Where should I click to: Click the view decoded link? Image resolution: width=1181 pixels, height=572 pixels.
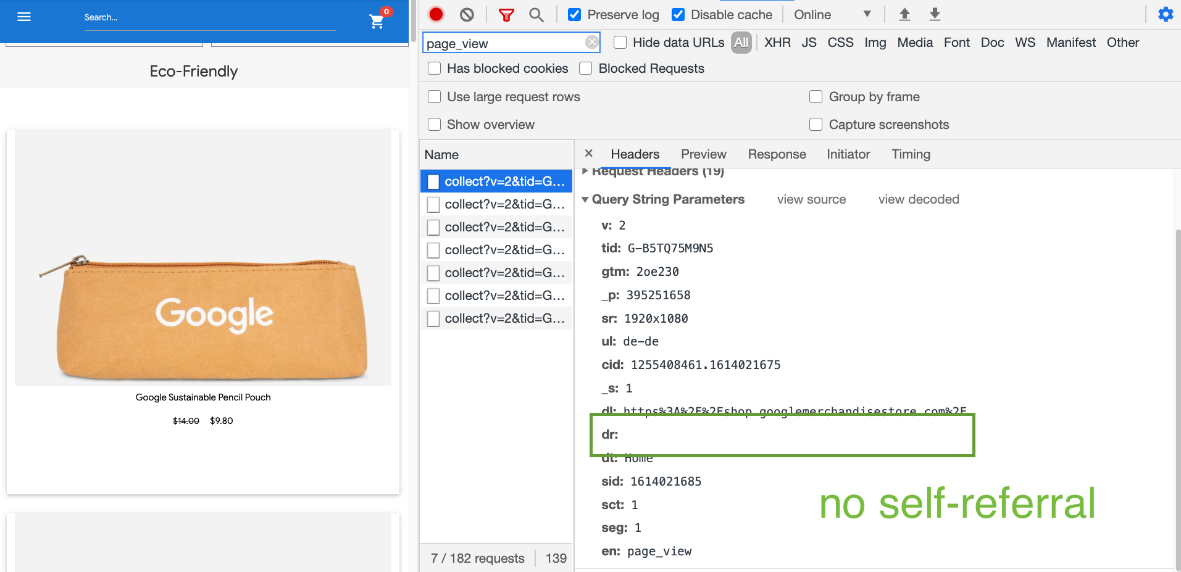point(918,199)
